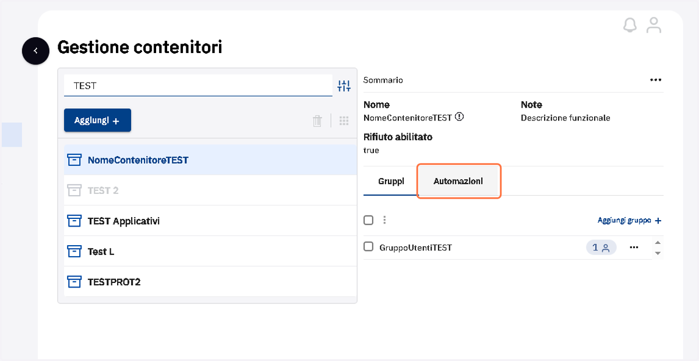Click the Aggiungi gruppo + link

pos(630,221)
